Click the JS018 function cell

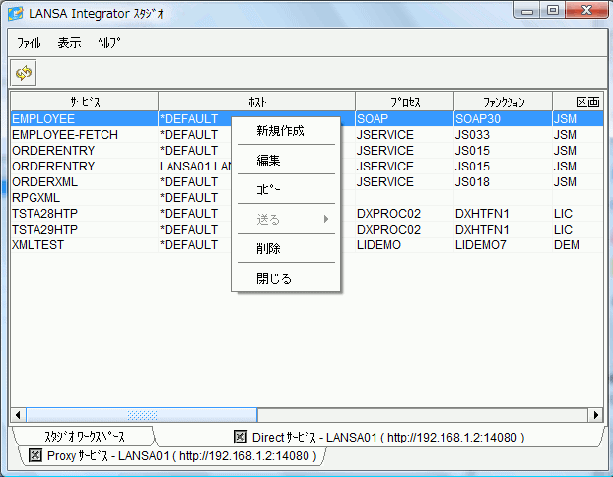(x=504, y=181)
